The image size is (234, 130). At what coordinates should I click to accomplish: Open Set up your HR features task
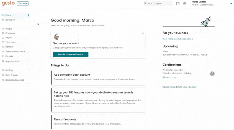tap(98, 100)
